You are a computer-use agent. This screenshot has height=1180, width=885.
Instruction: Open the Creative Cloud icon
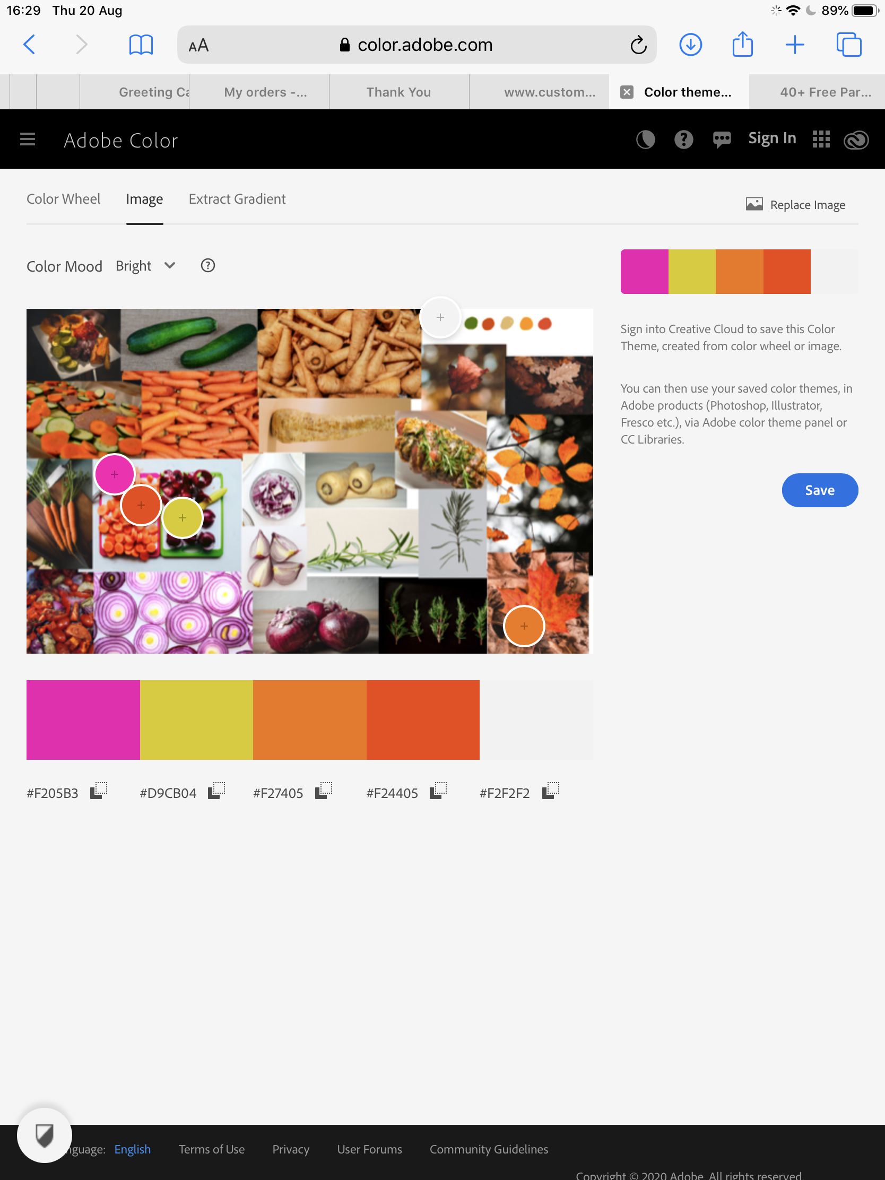pyautogui.click(x=856, y=140)
